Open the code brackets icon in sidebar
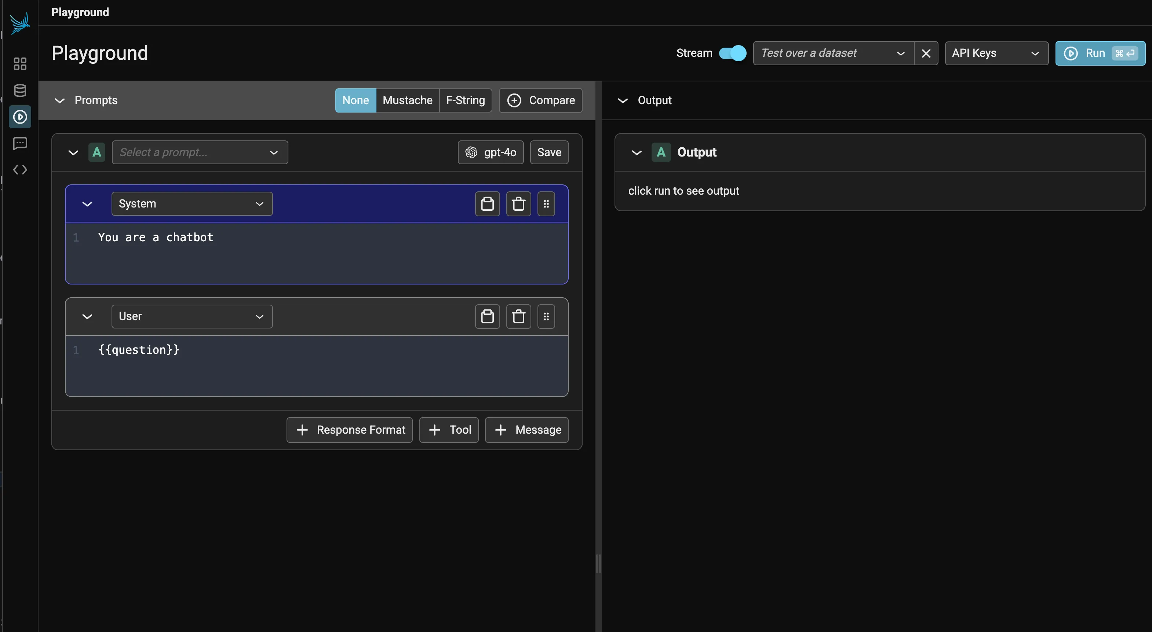Image resolution: width=1152 pixels, height=632 pixels. pos(20,170)
